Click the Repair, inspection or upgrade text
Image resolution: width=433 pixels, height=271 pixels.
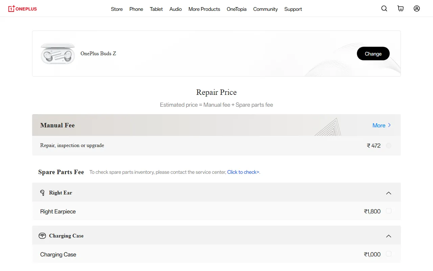(72, 145)
